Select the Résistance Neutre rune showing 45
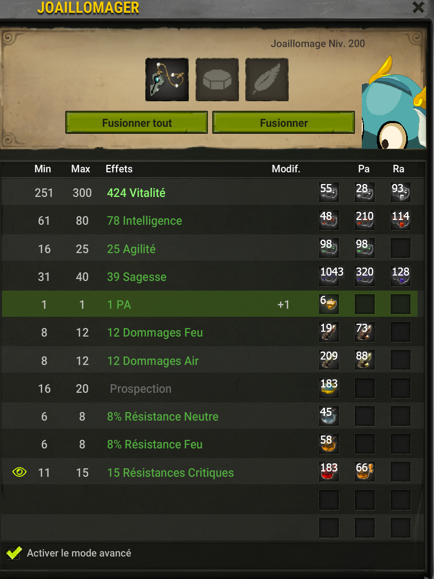 coord(329,416)
